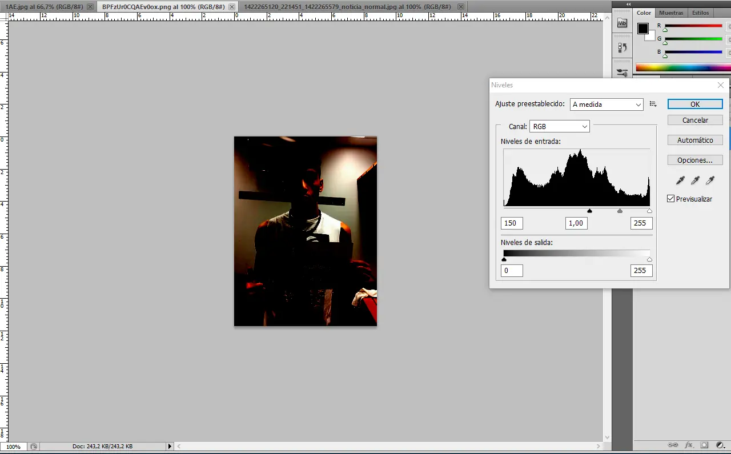This screenshot has height=454, width=731.
Task: Click the status bar preview icon beside zoom
Action: (x=34, y=447)
